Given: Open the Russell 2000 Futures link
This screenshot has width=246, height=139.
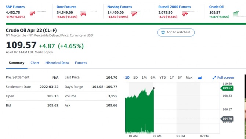Looking at the screenshot, I should 175,7.
